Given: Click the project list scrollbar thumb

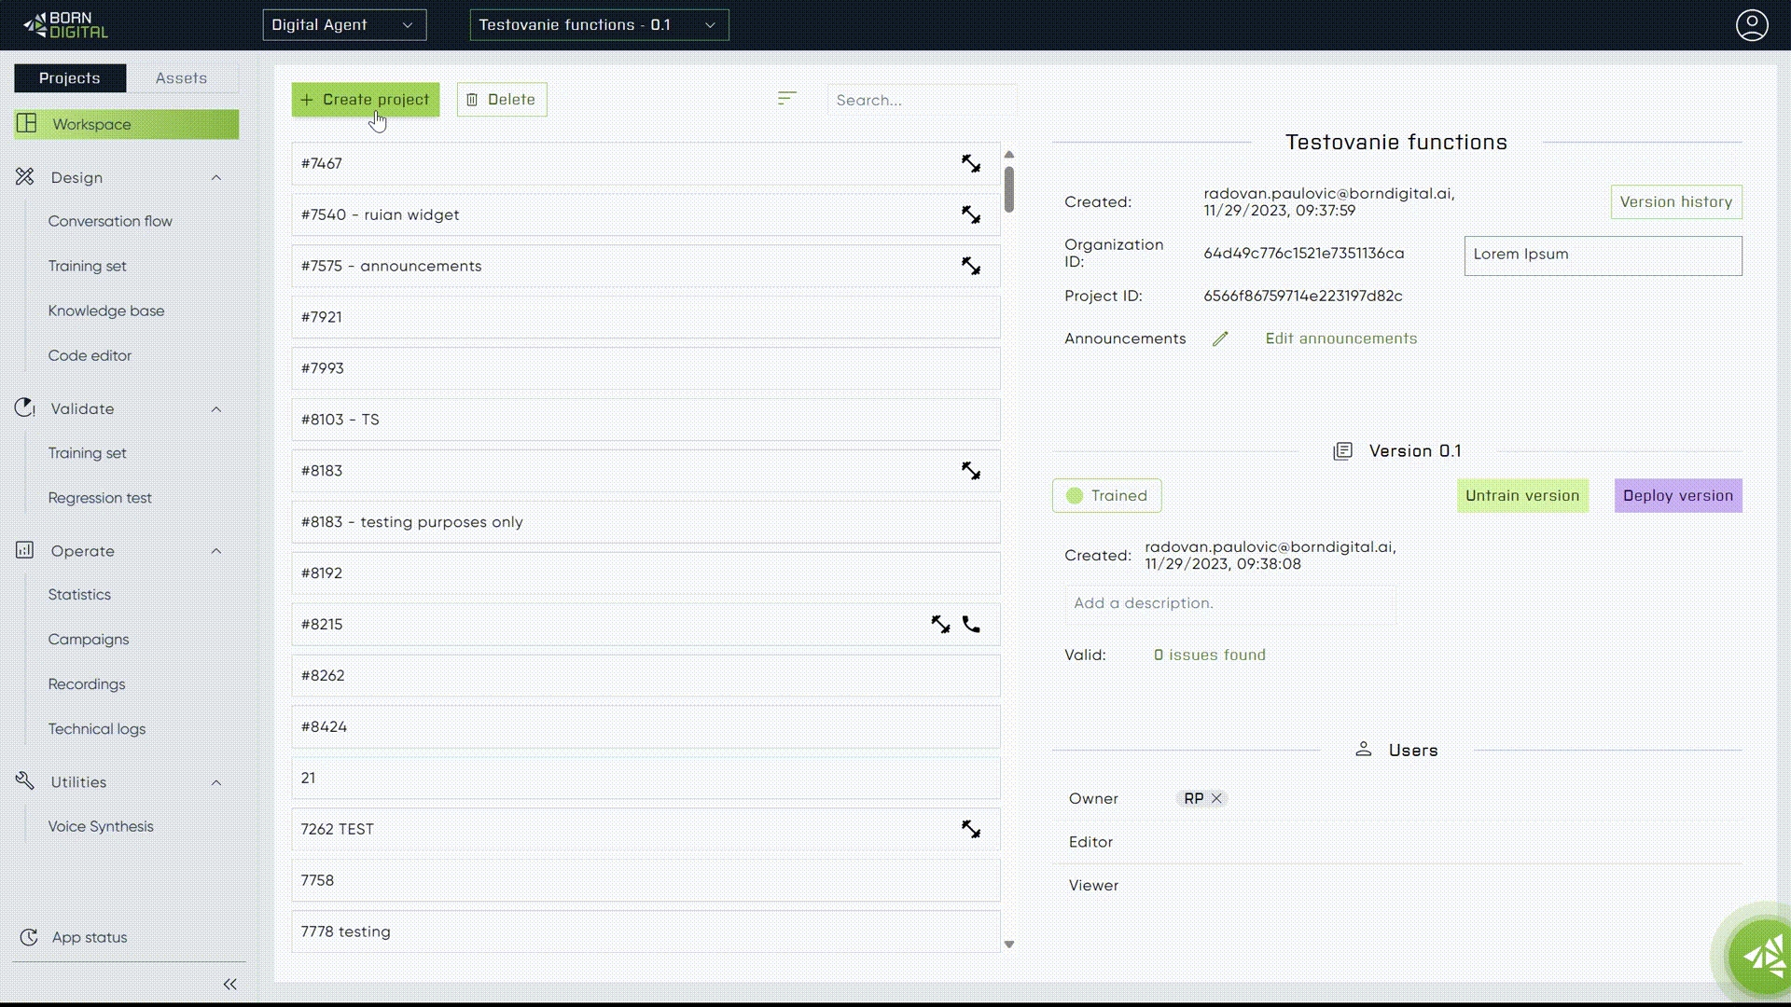Looking at the screenshot, I should click(1009, 189).
